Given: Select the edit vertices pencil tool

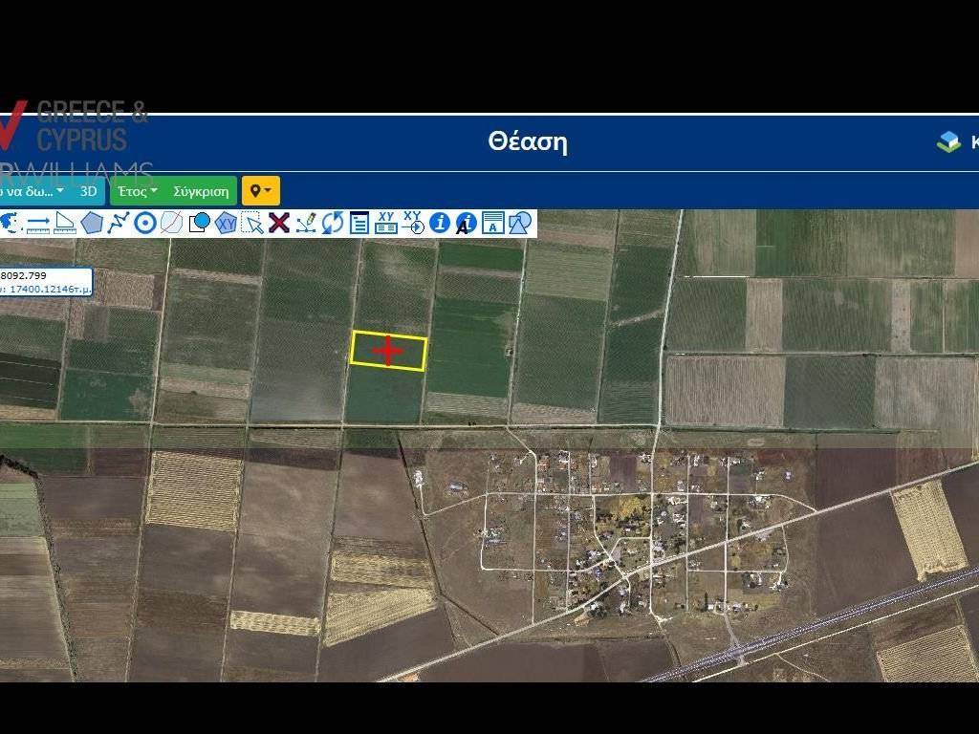Looking at the screenshot, I should tap(306, 224).
